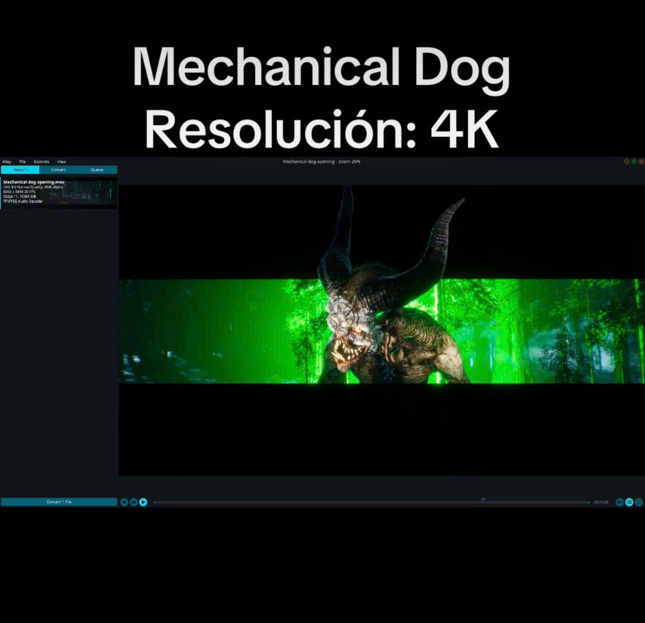The image size is (645, 623).
Task: Close the Alley window
Action: click(641, 162)
